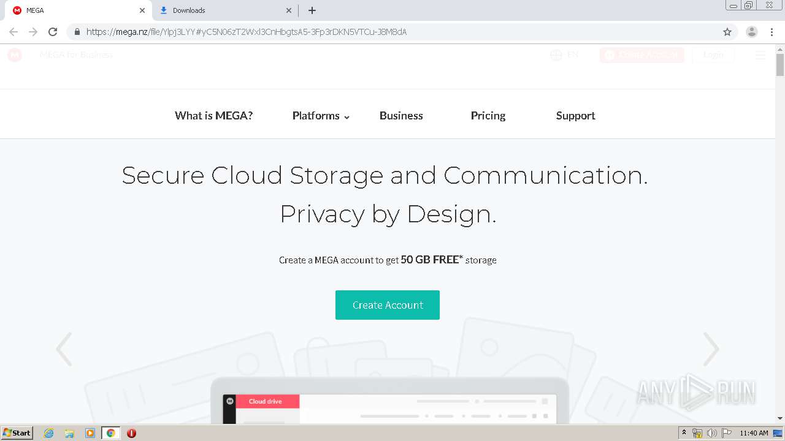Click the faded red Create Account header button

coord(641,55)
